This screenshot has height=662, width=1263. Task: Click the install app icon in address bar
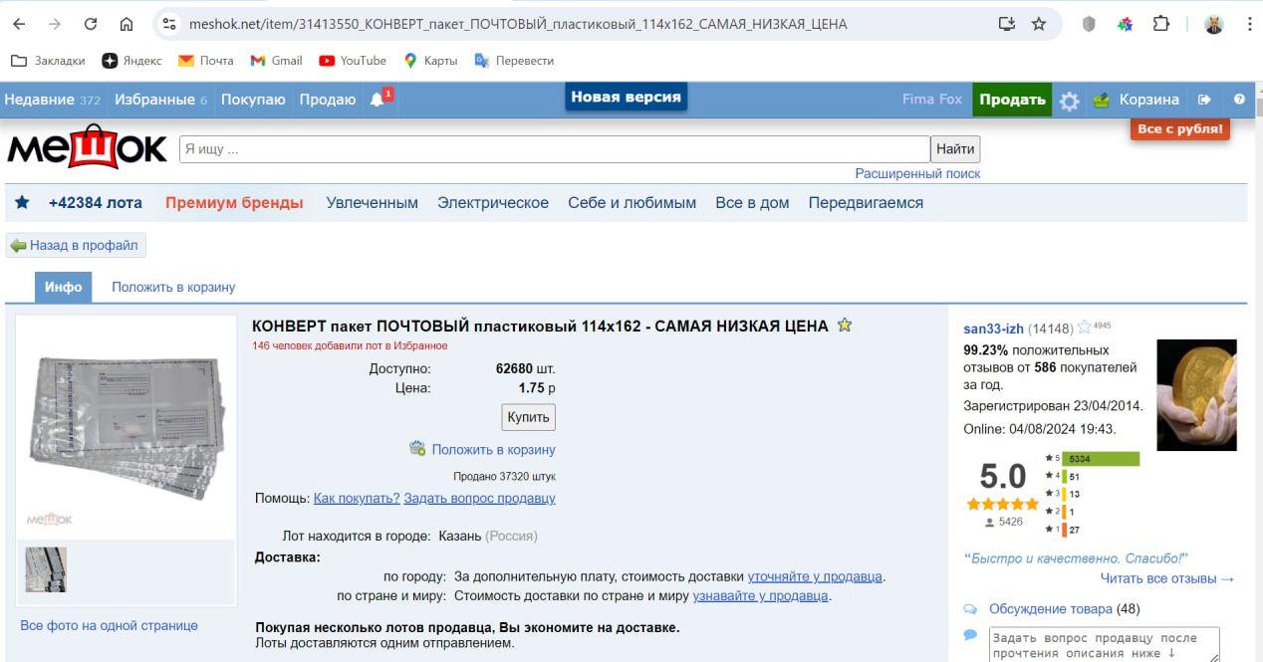[1007, 24]
